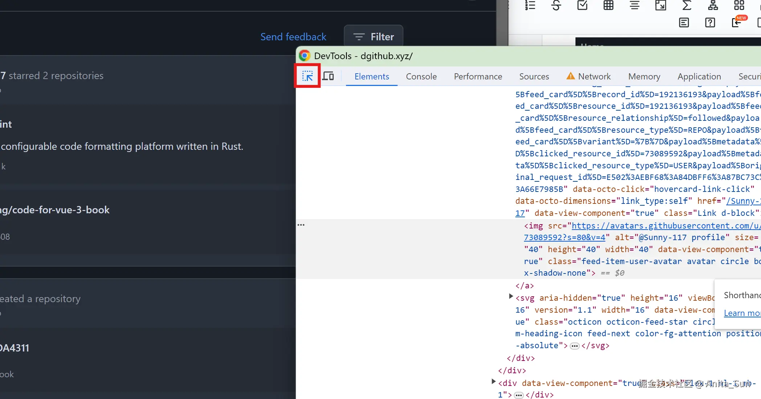Expand the svg aria-hidden element node
Viewport: 761px width, 399px height.
click(x=511, y=296)
